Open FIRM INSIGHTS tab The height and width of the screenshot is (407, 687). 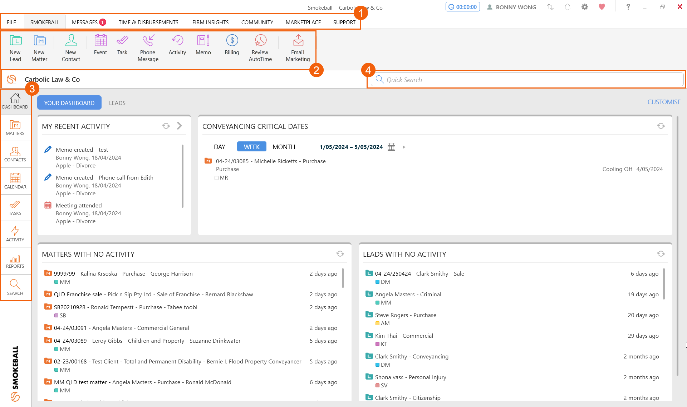coord(210,22)
